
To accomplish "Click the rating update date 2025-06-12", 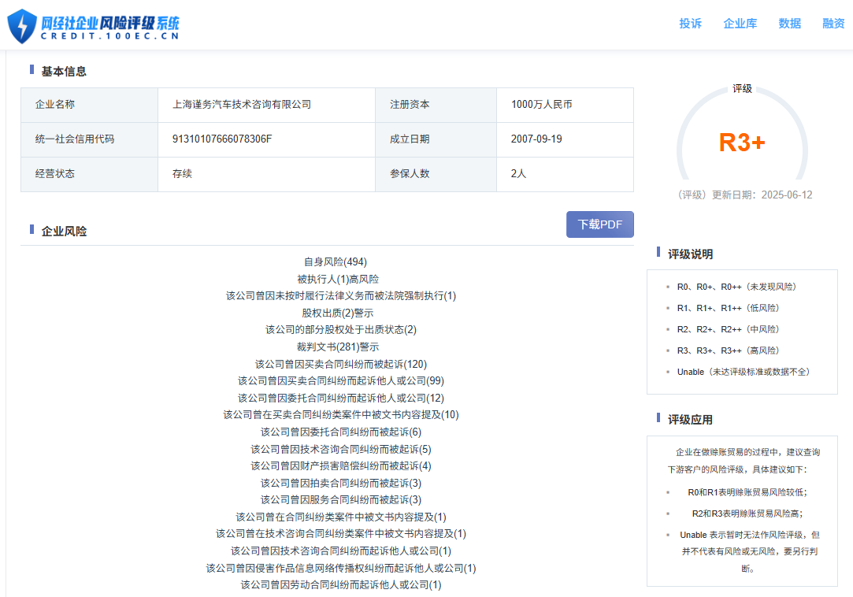I will tap(787, 195).
